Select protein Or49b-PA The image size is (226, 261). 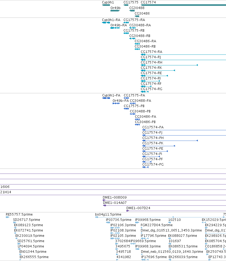116,103
